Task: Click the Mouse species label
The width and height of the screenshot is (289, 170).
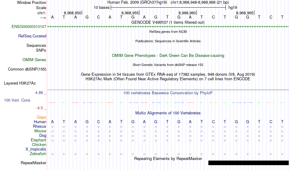Action: (40, 131)
